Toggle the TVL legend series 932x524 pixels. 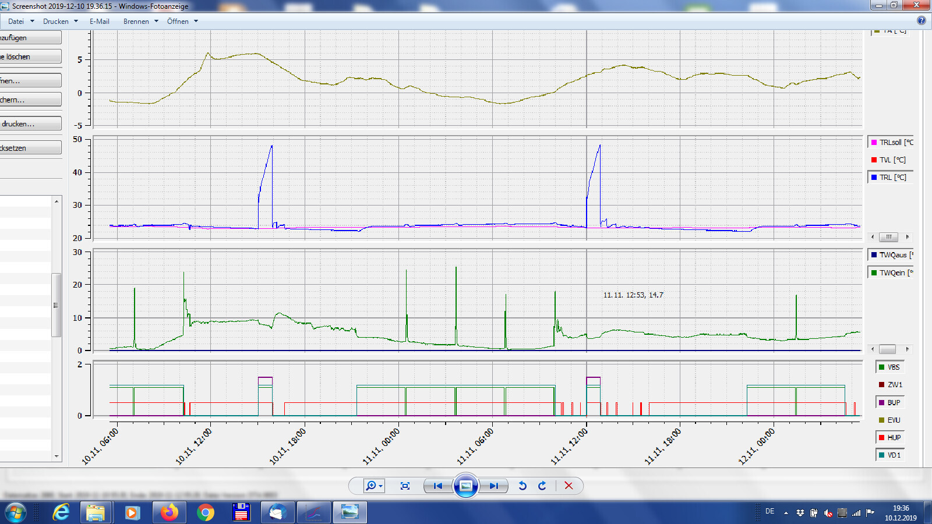pos(890,160)
